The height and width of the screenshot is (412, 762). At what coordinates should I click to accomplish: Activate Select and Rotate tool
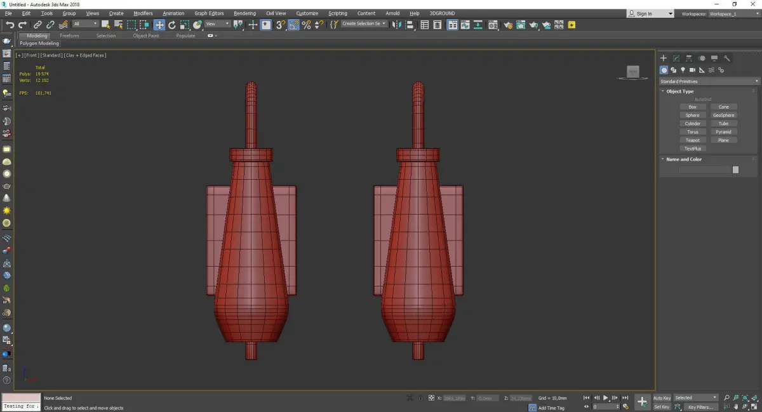click(171, 25)
